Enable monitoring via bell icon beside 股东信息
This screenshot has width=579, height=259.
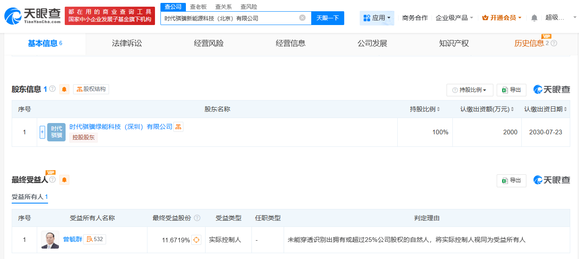click(x=64, y=89)
